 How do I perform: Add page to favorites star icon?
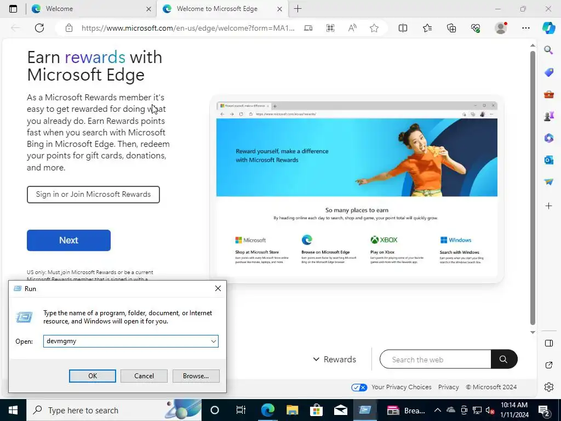374,28
